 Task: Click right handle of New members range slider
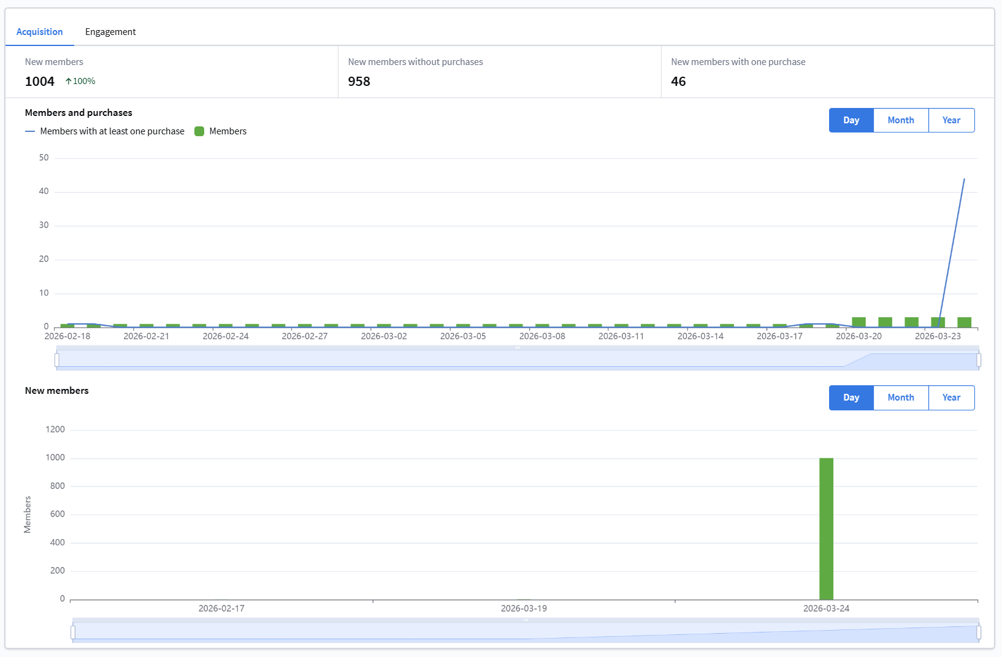(978, 632)
